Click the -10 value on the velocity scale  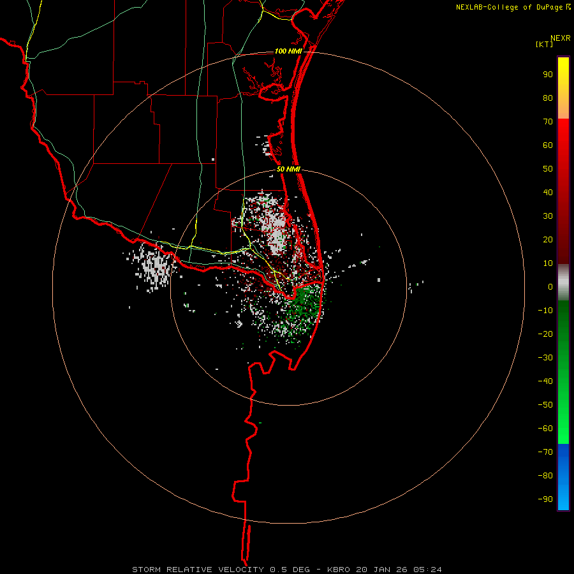(x=545, y=311)
